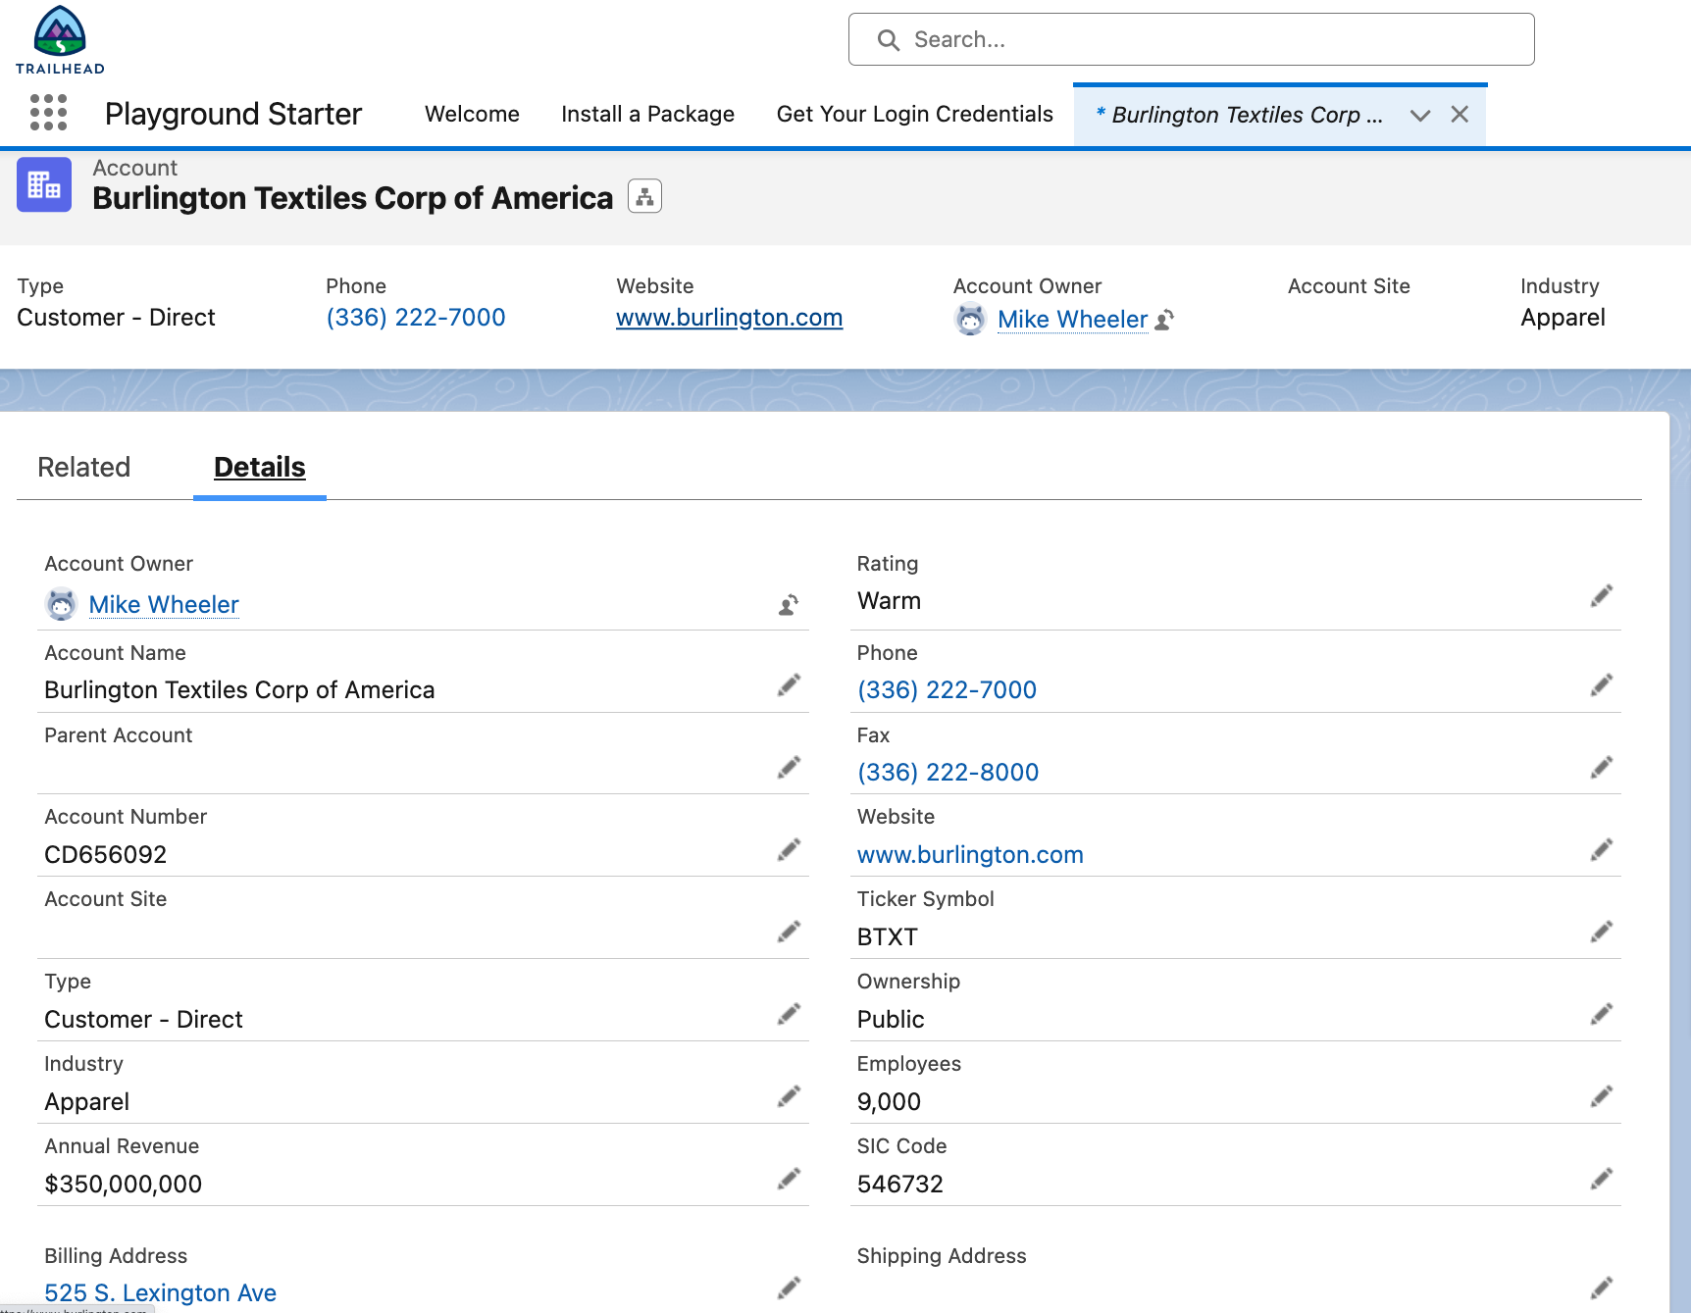Screen dimensions: 1691x1313
Task: Edit Parent Account pencil icon
Action: pyautogui.click(x=789, y=768)
